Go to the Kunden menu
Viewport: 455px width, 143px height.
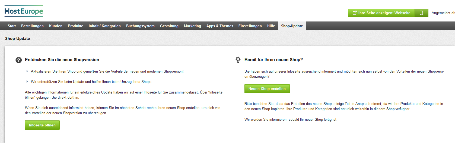tap(56, 26)
